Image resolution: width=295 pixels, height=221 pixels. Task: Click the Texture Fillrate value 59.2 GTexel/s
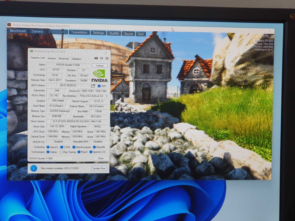(97, 106)
